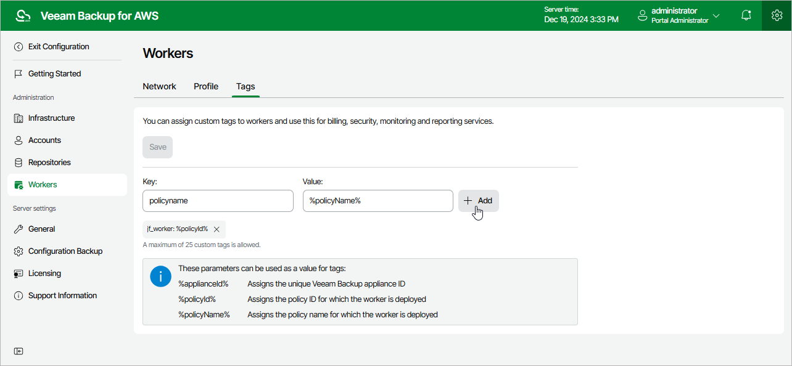Open Licensing settings
Screen dimensions: 792x366
44,274
